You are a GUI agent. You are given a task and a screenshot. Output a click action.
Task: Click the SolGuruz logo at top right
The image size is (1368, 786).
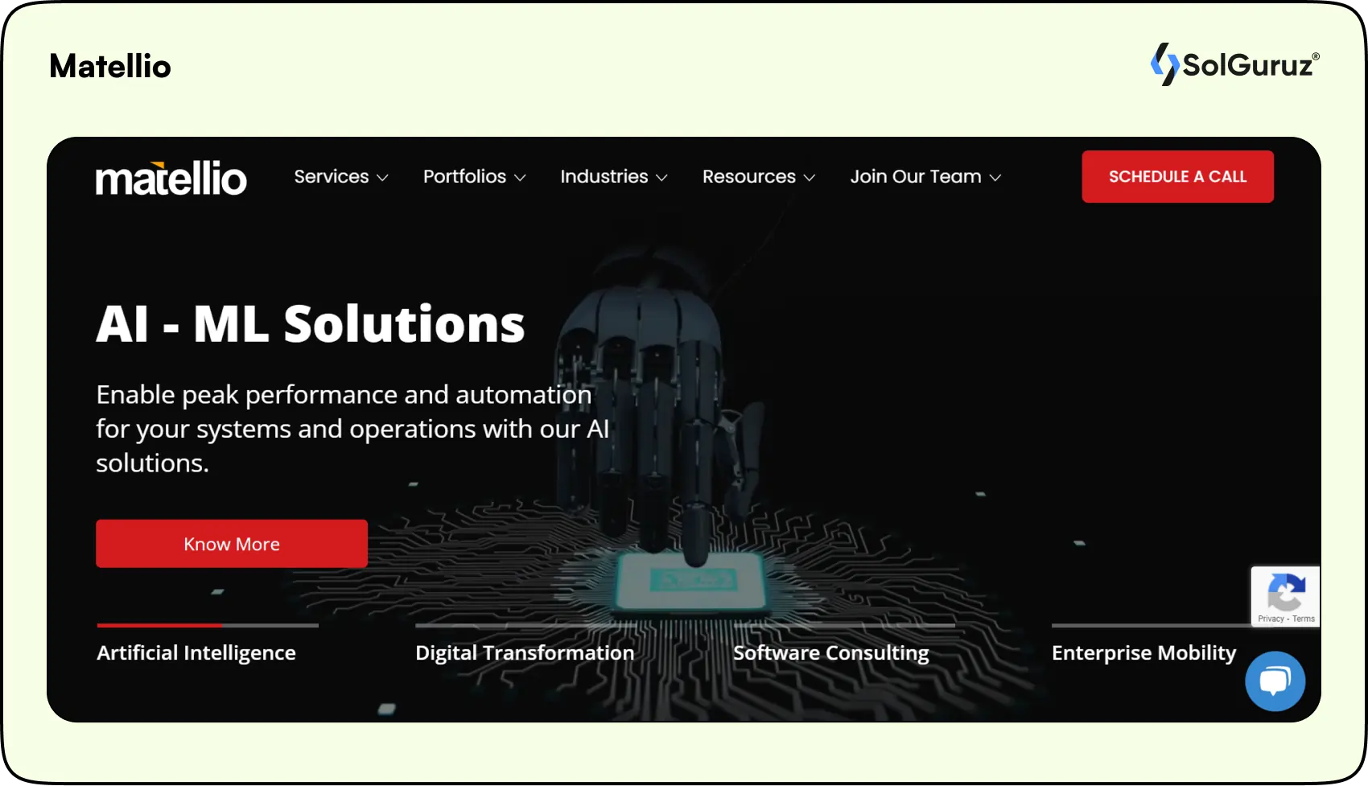pyautogui.click(x=1234, y=64)
